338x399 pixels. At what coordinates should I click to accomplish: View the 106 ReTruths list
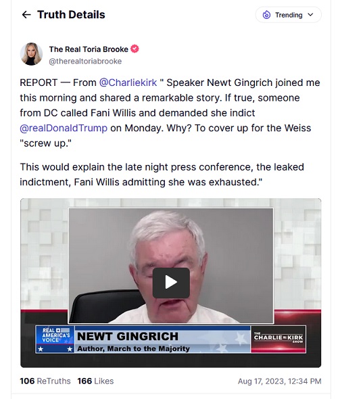click(x=45, y=381)
